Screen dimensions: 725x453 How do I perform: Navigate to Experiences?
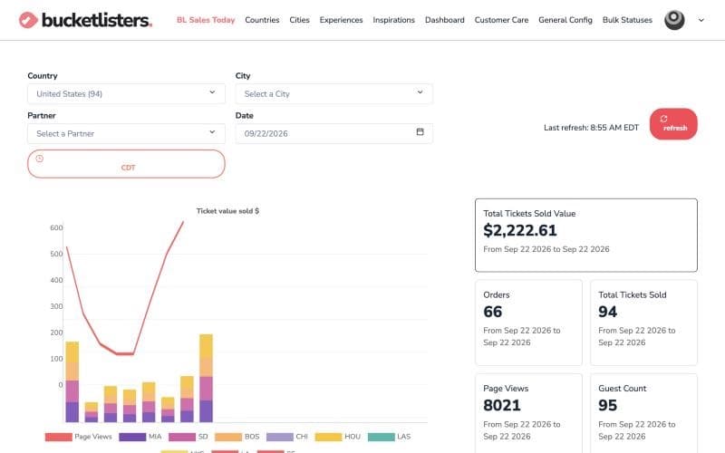[342, 20]
